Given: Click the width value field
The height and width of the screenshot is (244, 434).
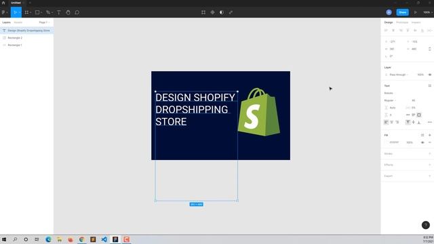Looking at the screenshot, I should coord(393,49).
